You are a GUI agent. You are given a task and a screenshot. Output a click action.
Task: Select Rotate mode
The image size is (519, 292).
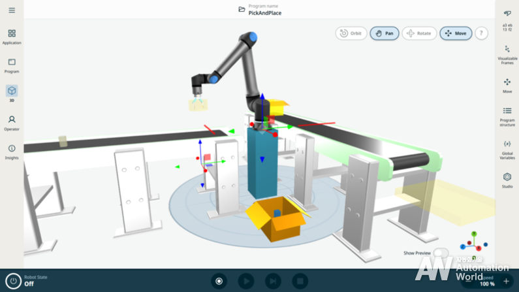coord(419,33)
